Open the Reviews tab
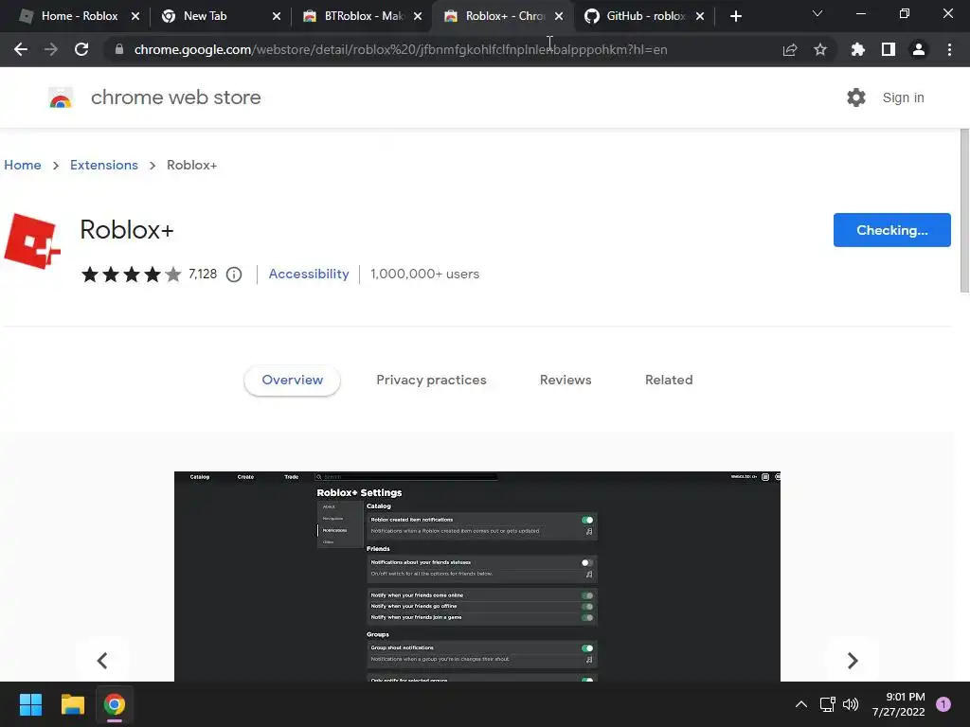Image resolution: width=970 pixels, height=727 pixels. (x=566, y=381)
